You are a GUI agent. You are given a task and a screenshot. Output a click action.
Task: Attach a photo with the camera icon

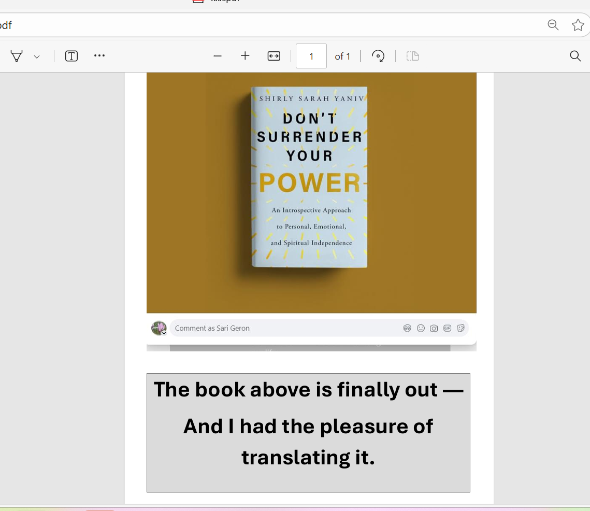[x=434, y=329]
